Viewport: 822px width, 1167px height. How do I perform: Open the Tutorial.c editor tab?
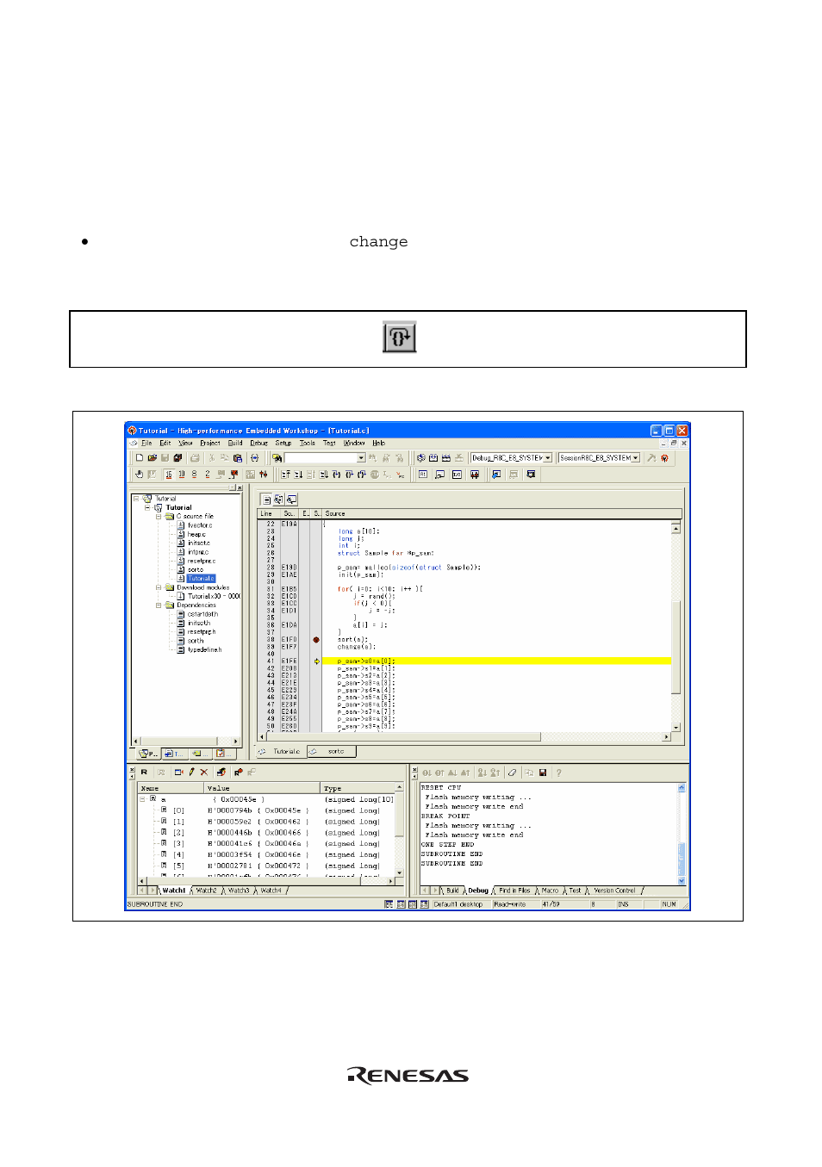pos(281,752)
